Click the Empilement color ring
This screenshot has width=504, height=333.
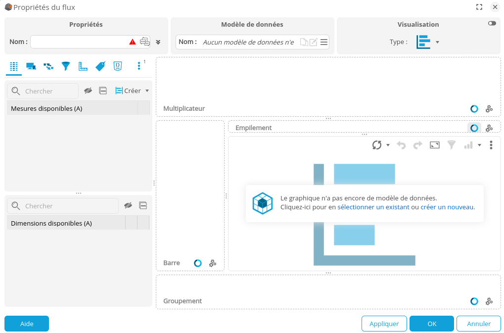474,128
